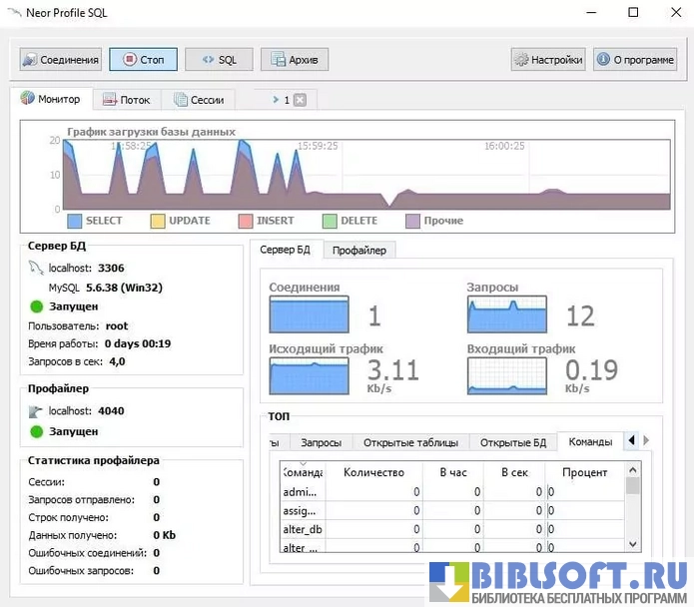694x607 pixels.
Task: Click the Соединения toolbar button
Action: [61, 60]
